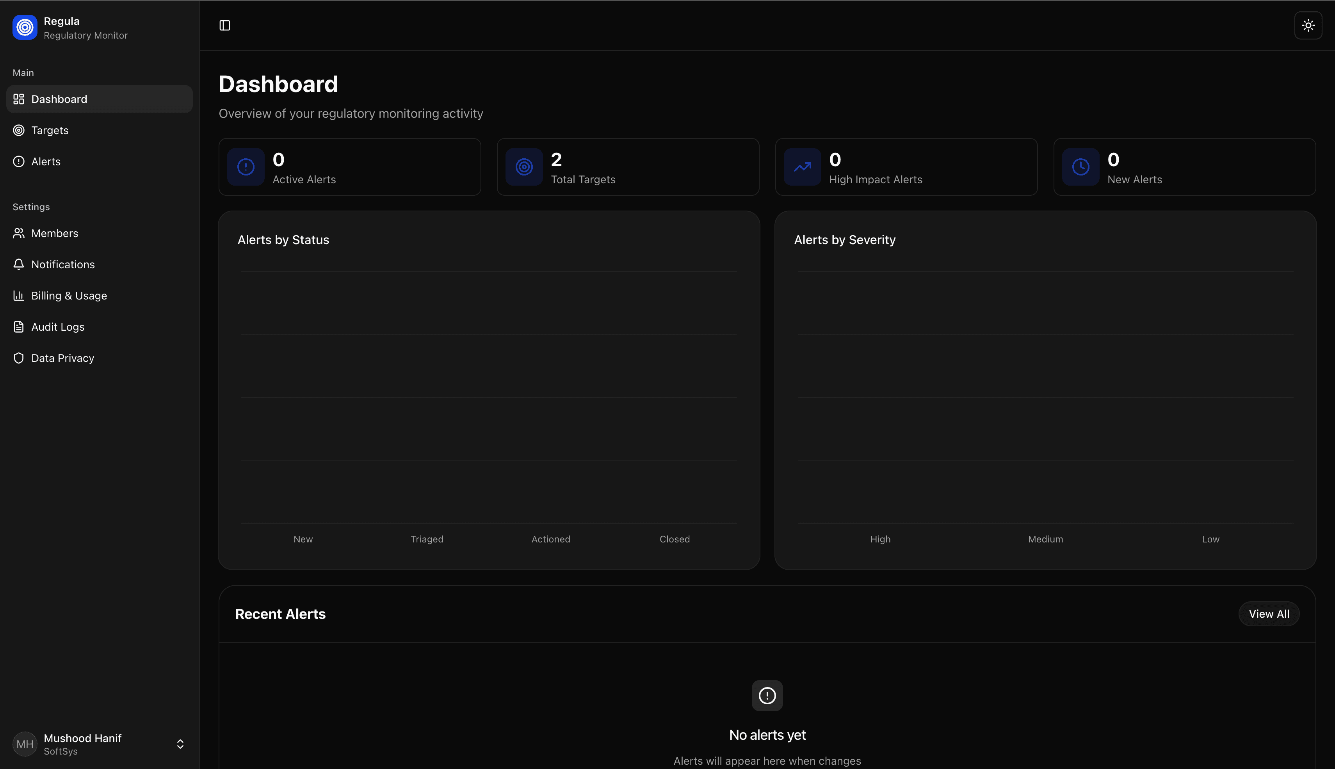Click the No alerts yet exclamation icon

[x=767, y=696]
